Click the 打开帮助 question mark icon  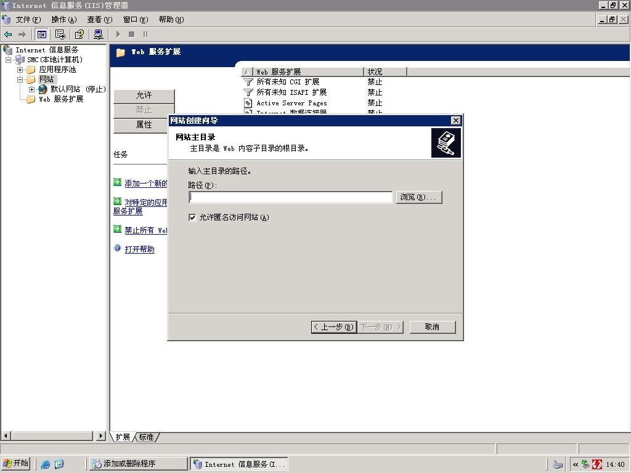click(118, 248)
